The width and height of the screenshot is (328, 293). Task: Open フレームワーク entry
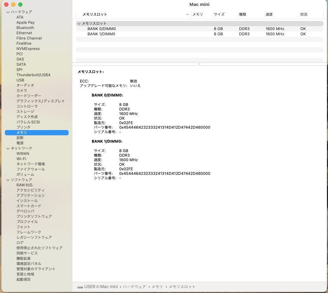(29, 232)
